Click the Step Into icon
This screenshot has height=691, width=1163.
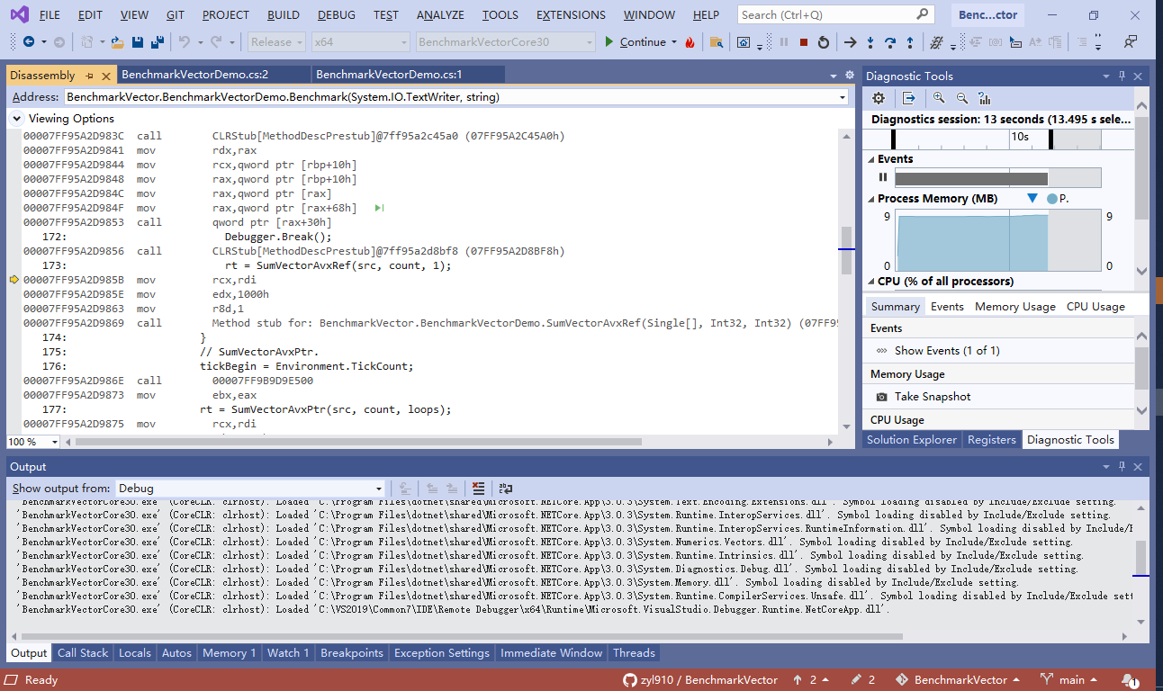[870, 42]
